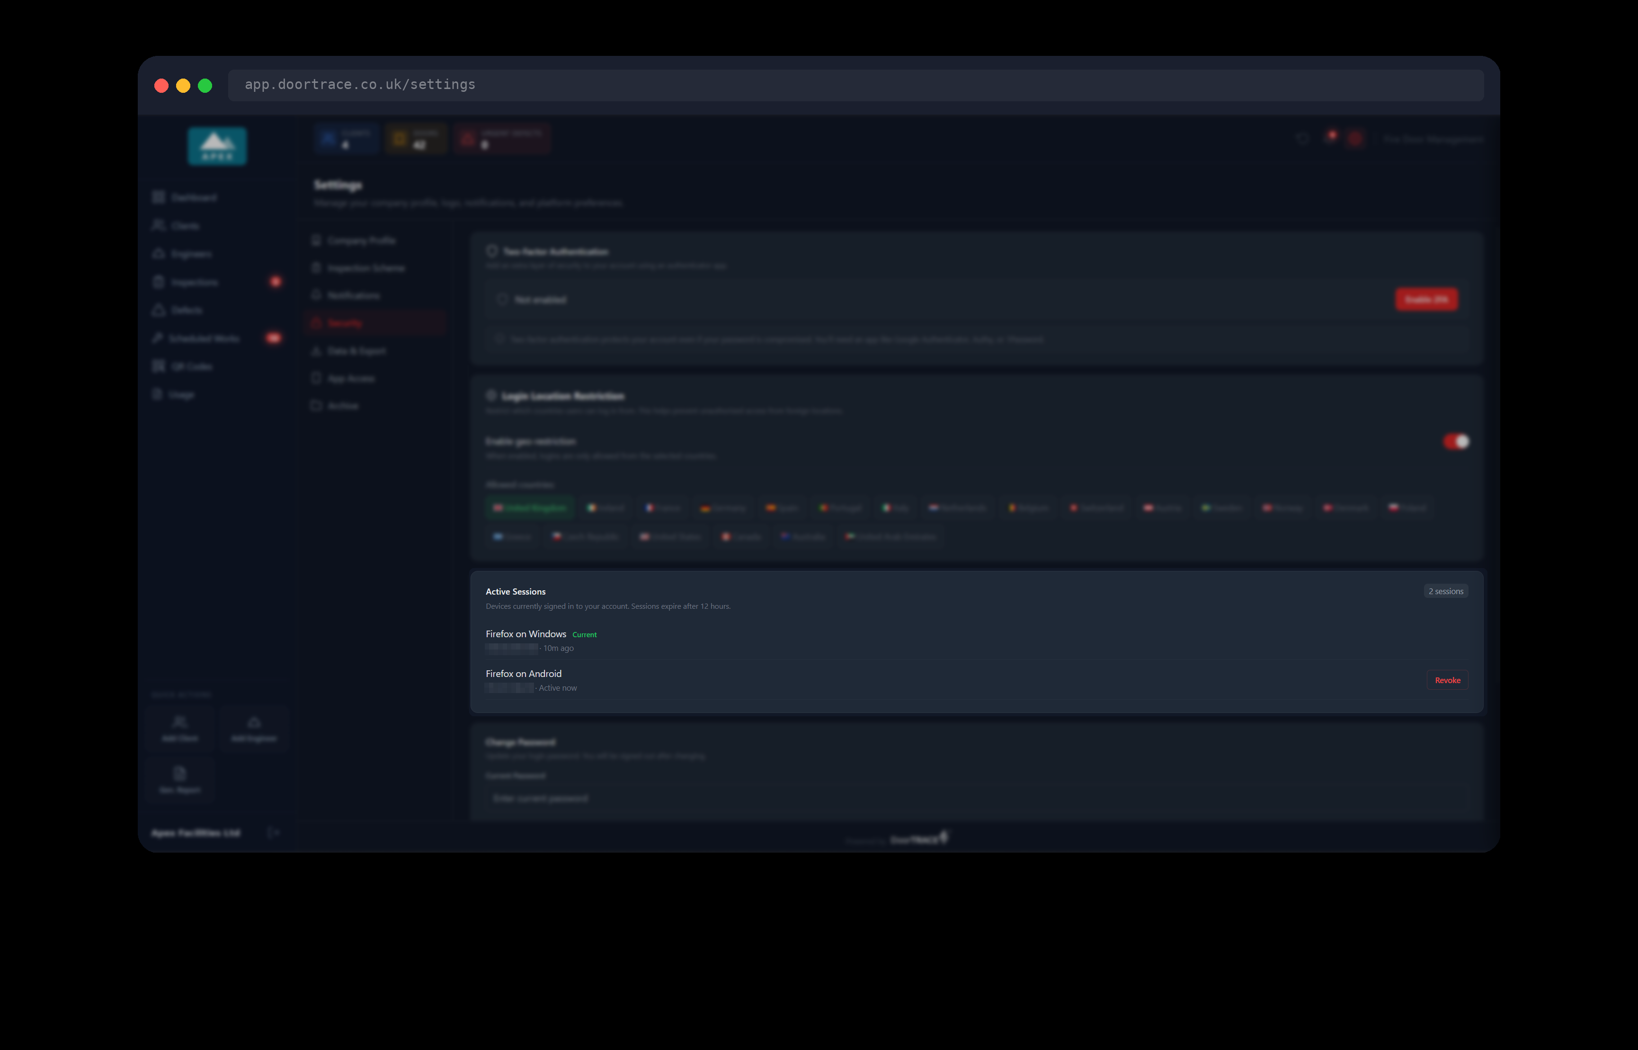This screenshot has width=1638, height=1050.
Task: Click the logout icon beside Apex Facilities Ltd
Action: [273, 833]
